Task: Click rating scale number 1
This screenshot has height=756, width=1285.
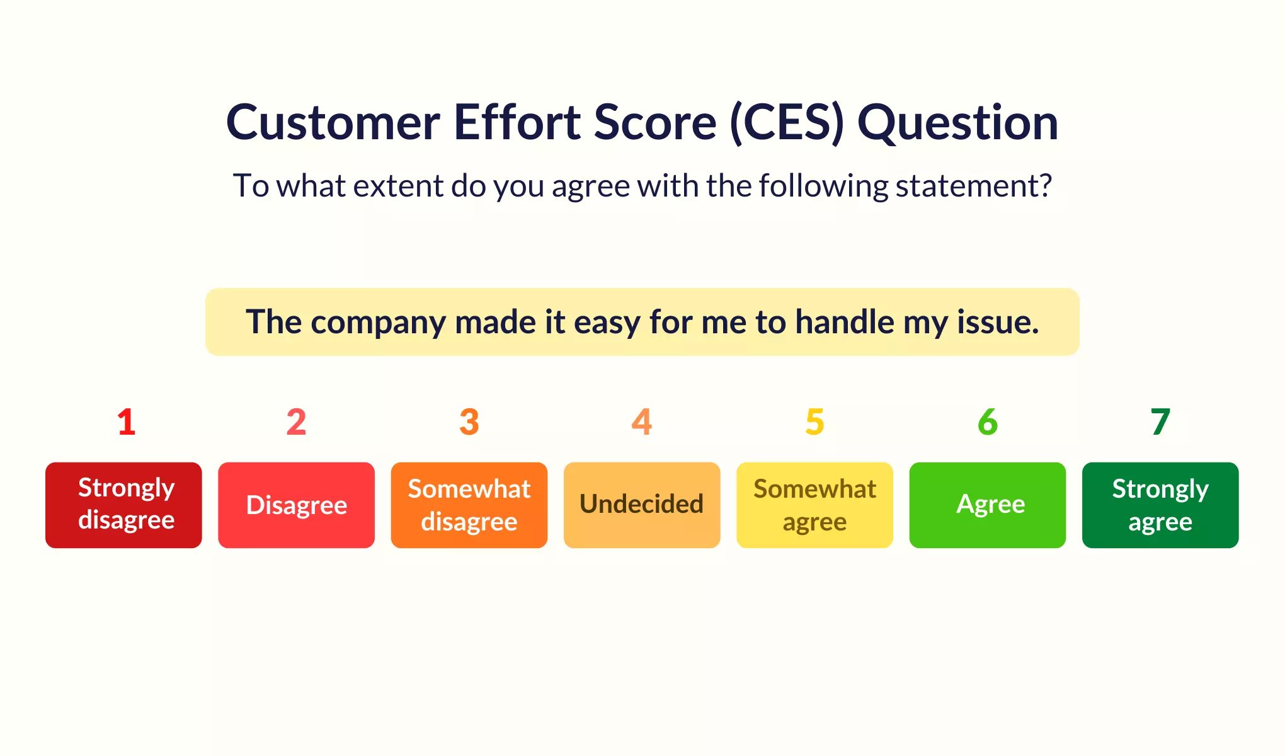Action: tap(127, 420)
